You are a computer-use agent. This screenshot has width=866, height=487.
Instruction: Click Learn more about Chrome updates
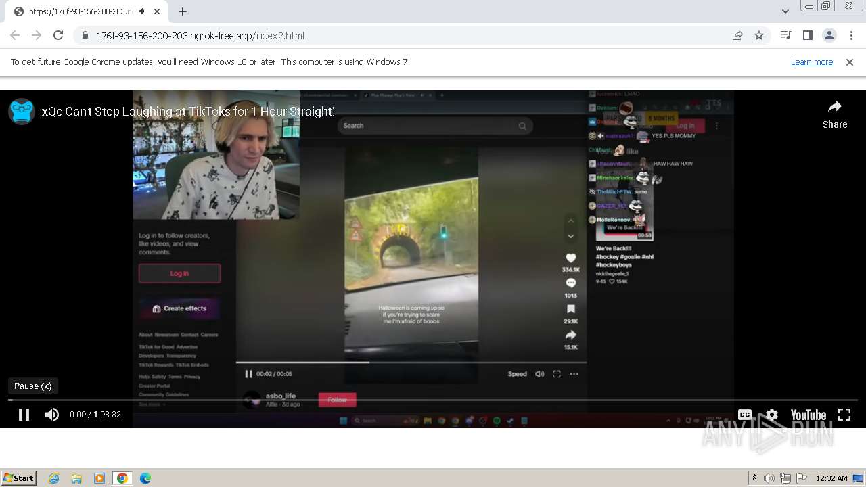(x=812, y=62)
